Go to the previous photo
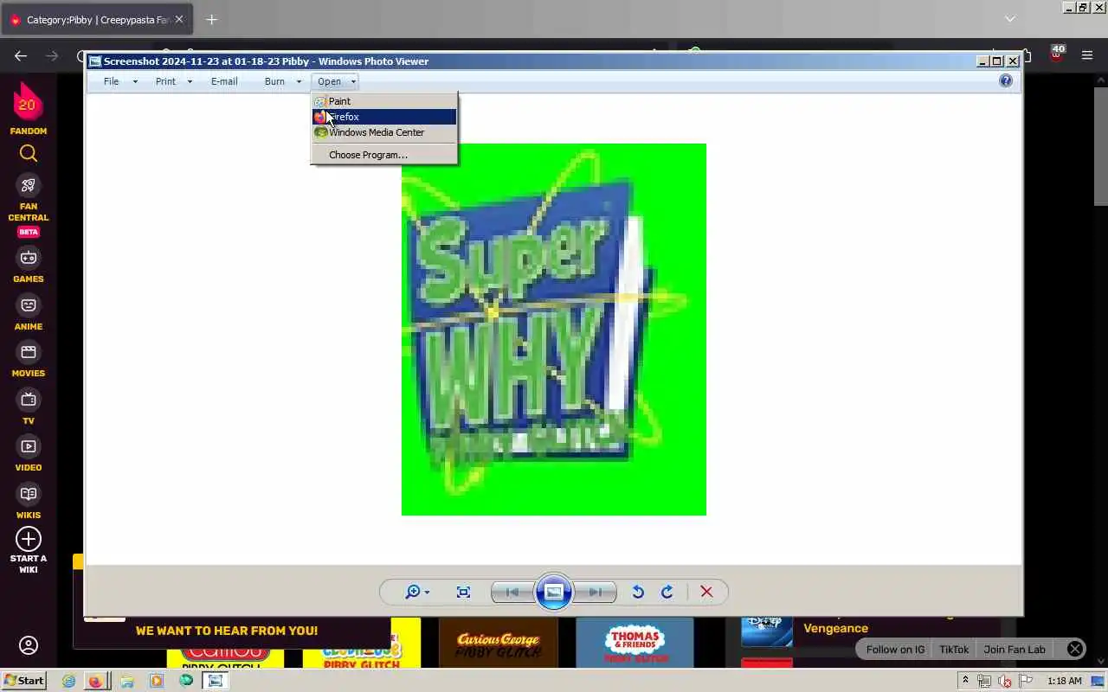The image size is (1108, 692). [512, 593]
